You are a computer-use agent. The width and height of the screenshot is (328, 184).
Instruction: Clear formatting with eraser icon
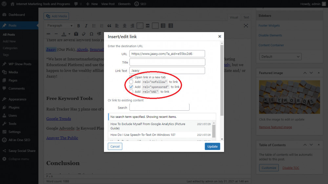(x=84, y=34)
